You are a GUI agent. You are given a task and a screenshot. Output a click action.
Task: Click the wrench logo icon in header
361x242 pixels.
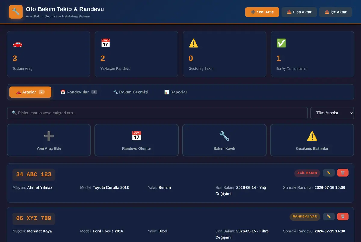16,12
